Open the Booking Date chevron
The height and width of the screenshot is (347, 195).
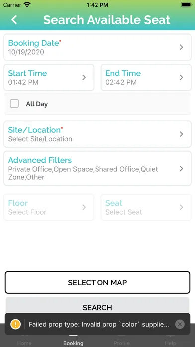181,47
